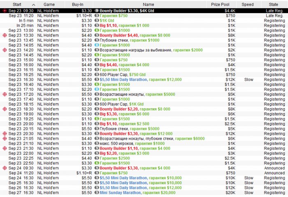Click Sep 23 15:00 start time
This screenshot has height=197, width=288.
click(x=21, y=60)
